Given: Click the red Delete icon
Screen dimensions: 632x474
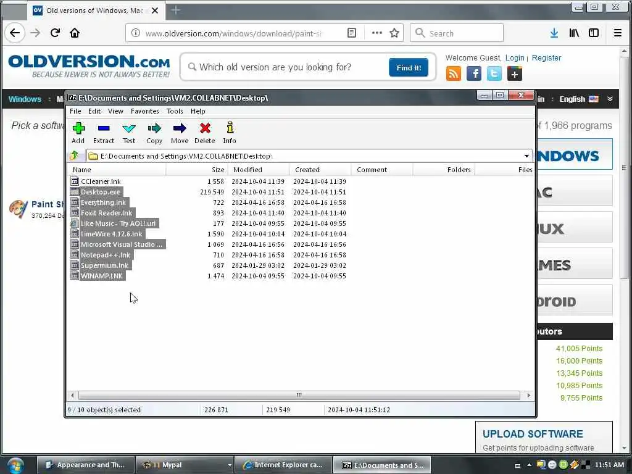Looking at the screenshot, I should pos(205,133).
